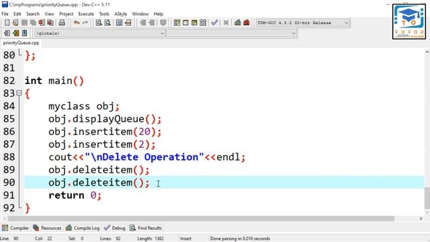Open the Edit menu
Screen dimensions: 430x242
click(17, 13)
